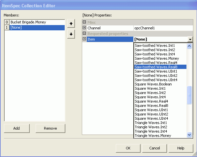Select Saw-toothed Waves.Money from list
The height and width of the screenshot is (157, 197).
(157, 58)
